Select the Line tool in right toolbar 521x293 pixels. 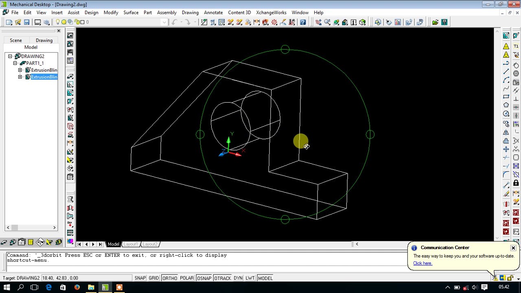tap(506, 72)
